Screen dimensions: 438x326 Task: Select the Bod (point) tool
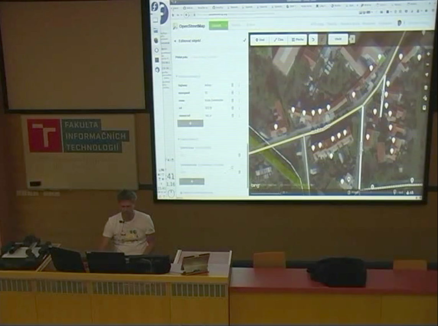tap(260, 40)
